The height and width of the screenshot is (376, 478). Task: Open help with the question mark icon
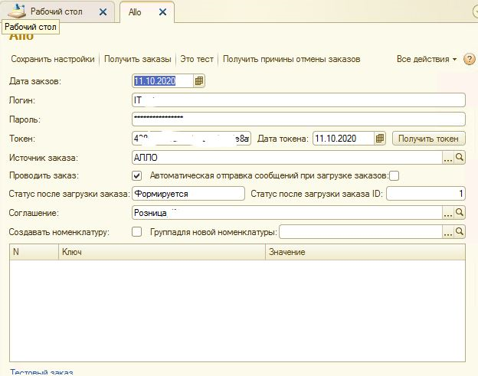coord(469,59)
